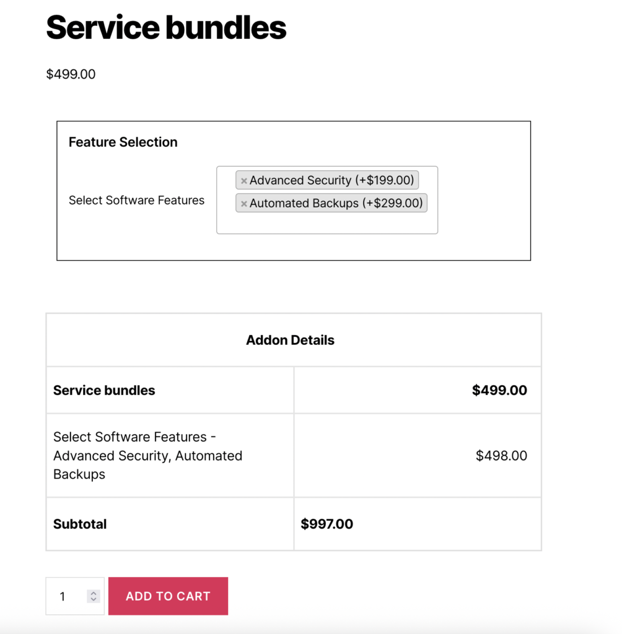The height and width of the screenshot is (634, 622).
Task: Select the Service bundles row label in table
Action: click(104, 391)
